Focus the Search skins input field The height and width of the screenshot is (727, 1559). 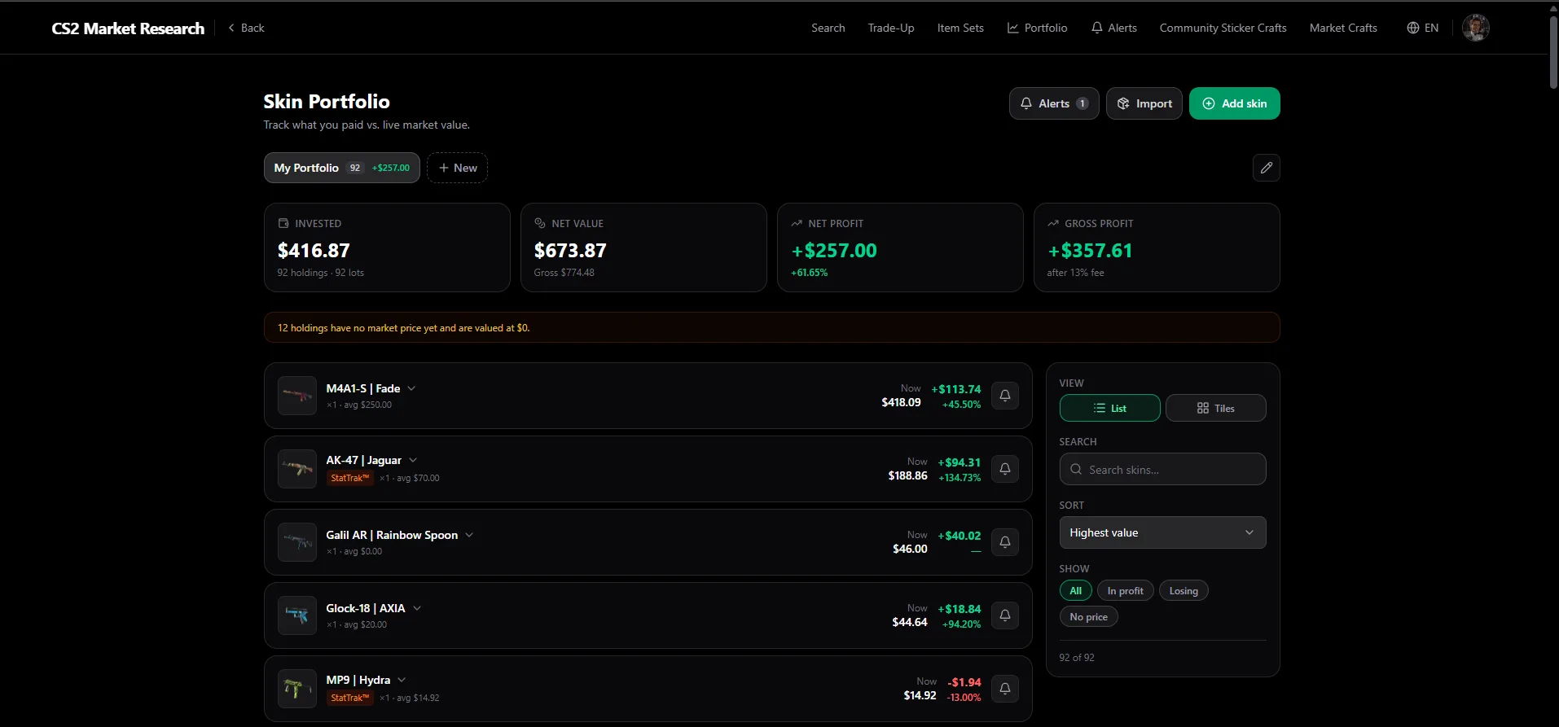(x=1162, y=469)
